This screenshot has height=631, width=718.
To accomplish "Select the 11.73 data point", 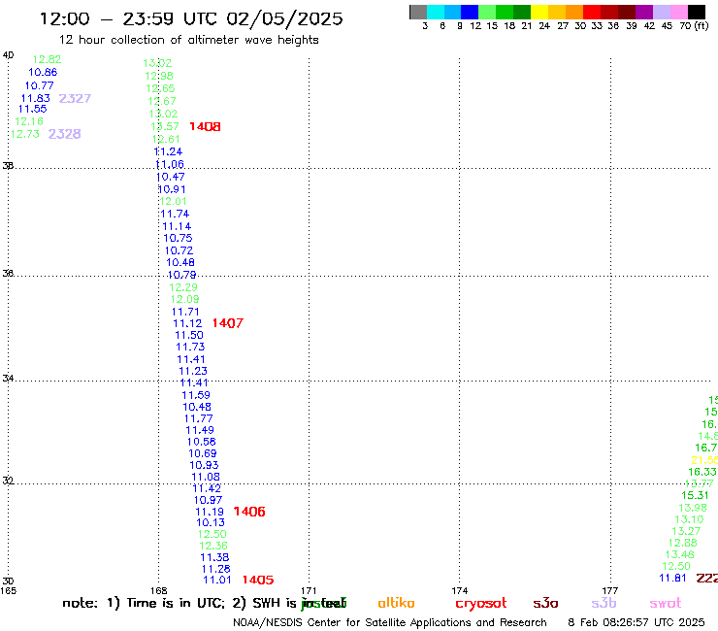I will (x=190, y=348).
